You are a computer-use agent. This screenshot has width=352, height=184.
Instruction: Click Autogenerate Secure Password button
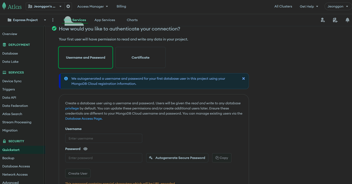(x=177, y=158)
